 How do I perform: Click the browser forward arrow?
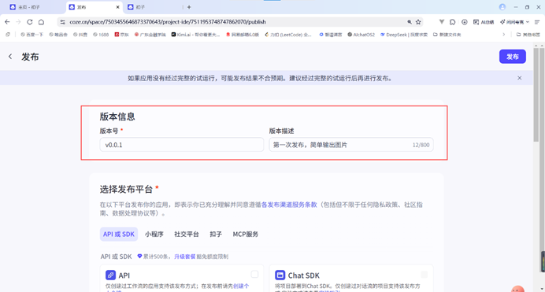18,22
